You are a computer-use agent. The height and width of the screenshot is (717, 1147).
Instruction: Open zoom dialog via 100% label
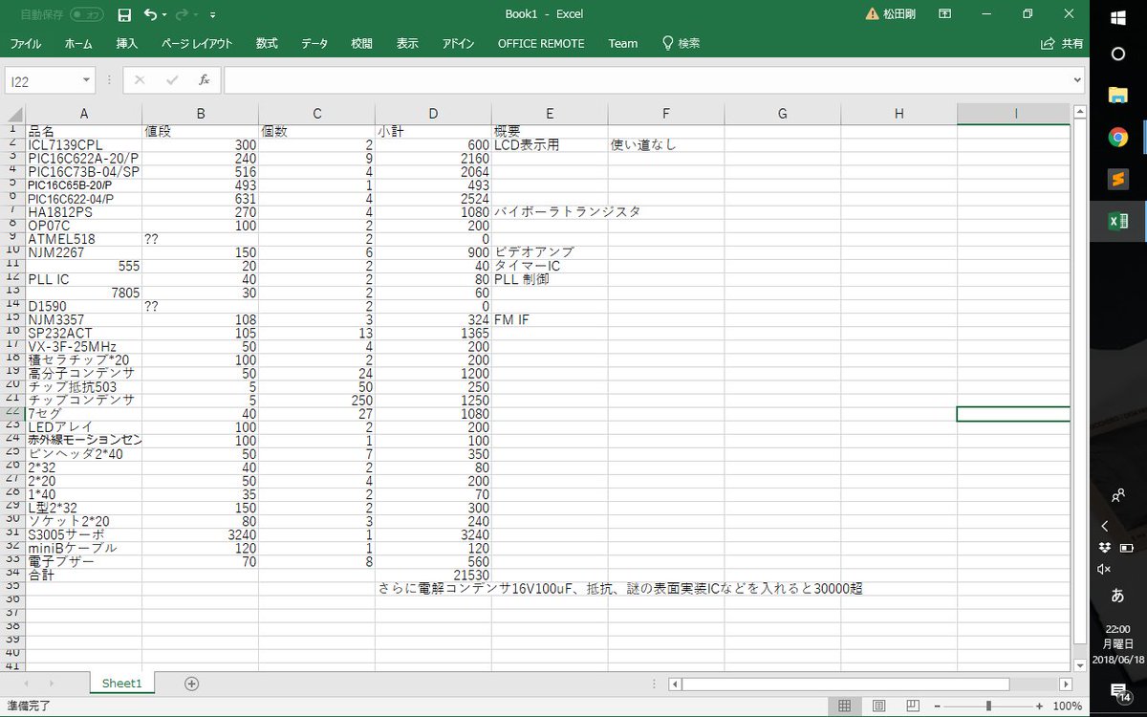pos(1068,706)
